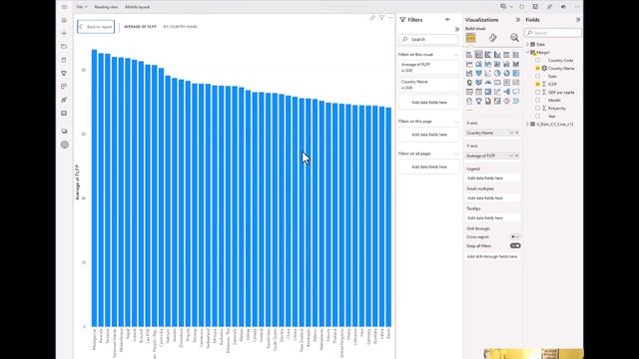Click the Goals trophy icon in sidebar
The image size is (639, 359).
click(x=64, y=73)
